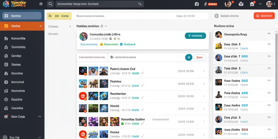Image resolution: width=278 pixels, height=139 pixels.
Task: Toggle the blue Sonineé check badge
Action: [121, 44]
